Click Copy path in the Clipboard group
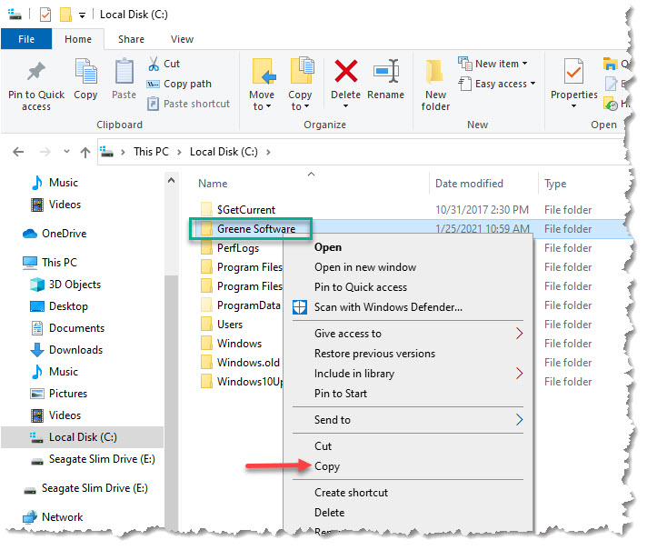Viewport: 647px width, 550px height. [x=187, y=84]
